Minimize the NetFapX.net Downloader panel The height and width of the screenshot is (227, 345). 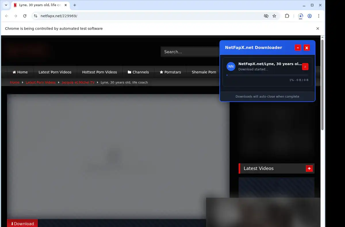point(298,48)
